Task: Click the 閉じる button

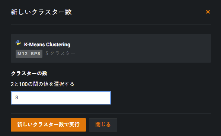Action: pyautogui.click(x=103, y=125)
